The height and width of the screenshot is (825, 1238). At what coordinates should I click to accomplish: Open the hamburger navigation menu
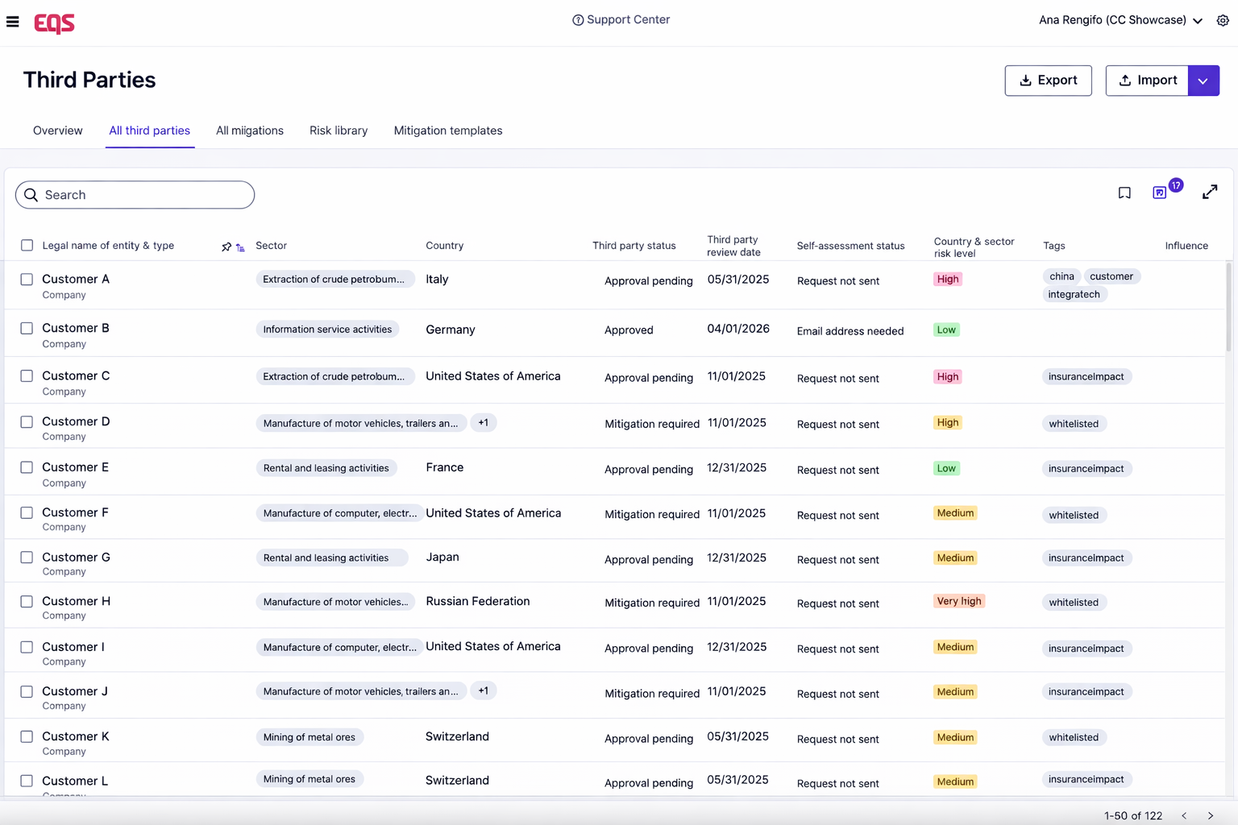pyautogui.click(x=13, y=22)
